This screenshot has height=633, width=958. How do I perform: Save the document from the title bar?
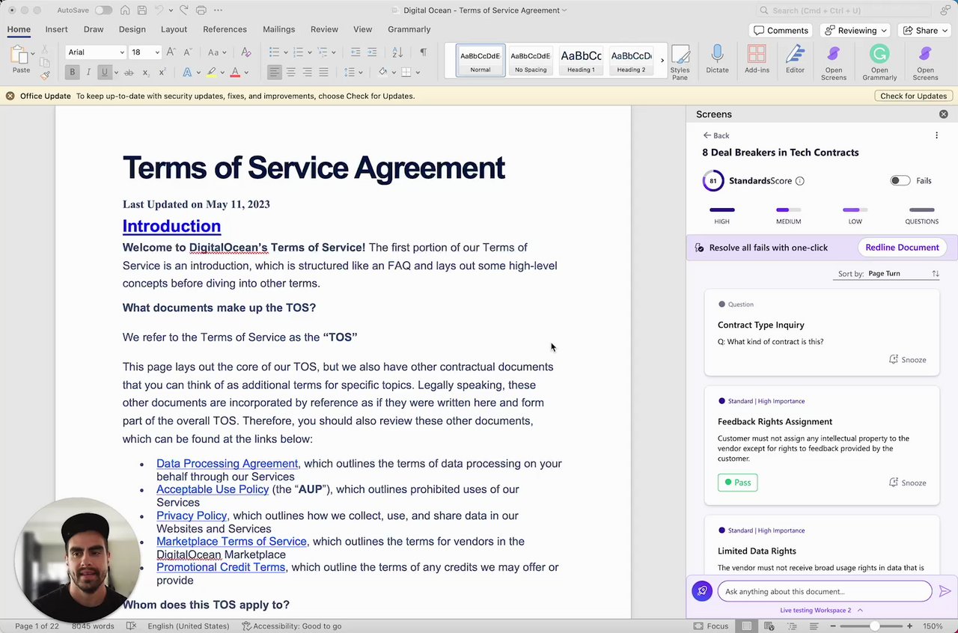tap(142, 10)
